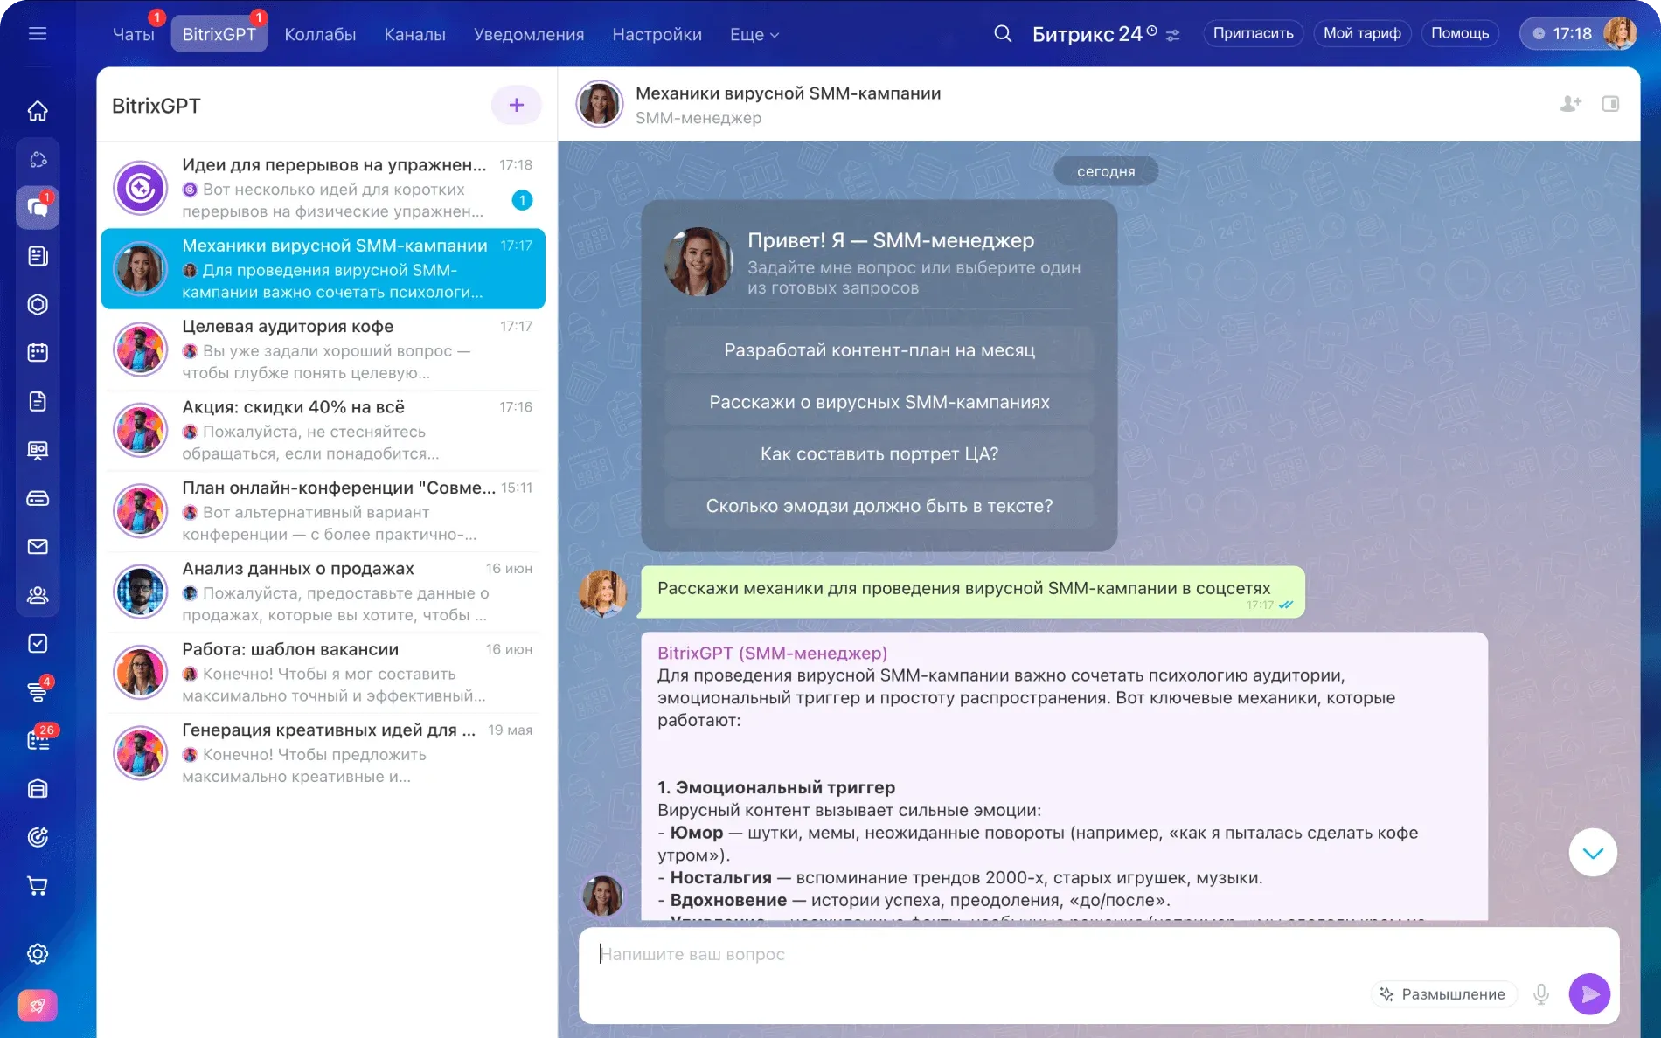Select "Разработай контент-план на месяц" prompt
Viewport: 1661px width, 1038px height.
879,350
